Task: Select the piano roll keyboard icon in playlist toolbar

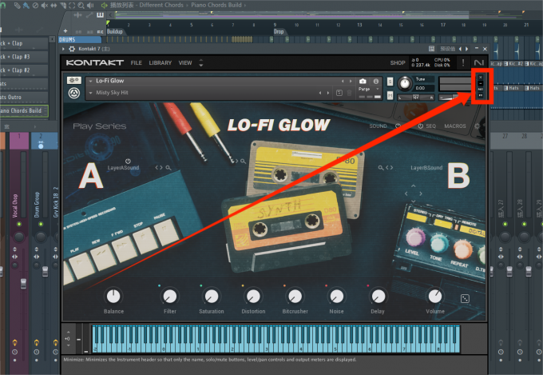Action: pos(100,14)
